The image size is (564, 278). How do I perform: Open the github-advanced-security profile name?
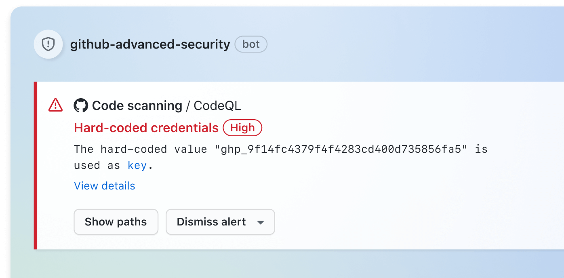(150, 44)
